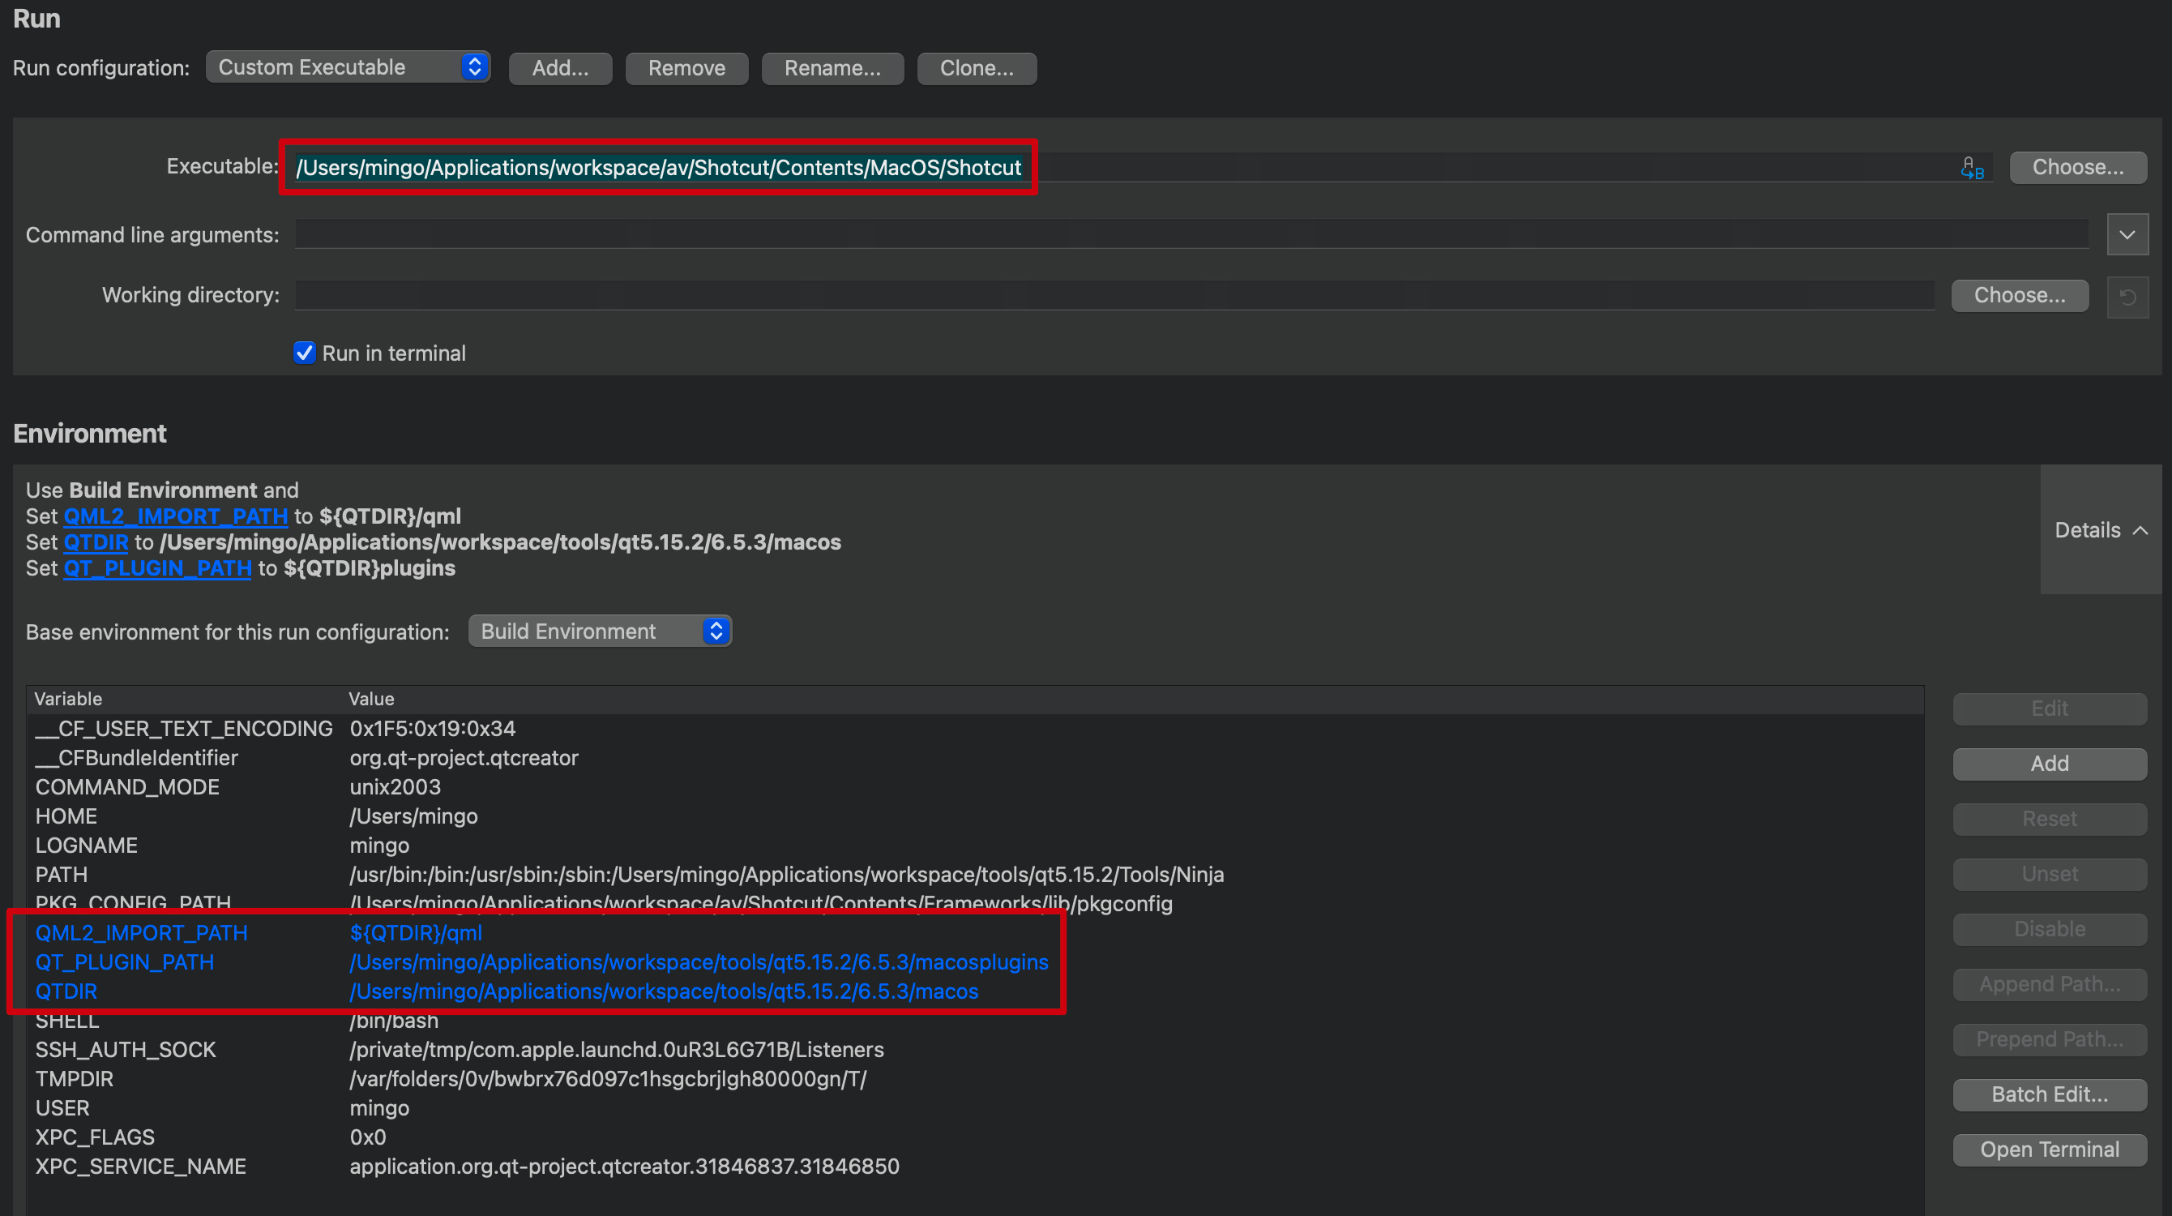Click the Batch Edit... button

(2049, 1094)
